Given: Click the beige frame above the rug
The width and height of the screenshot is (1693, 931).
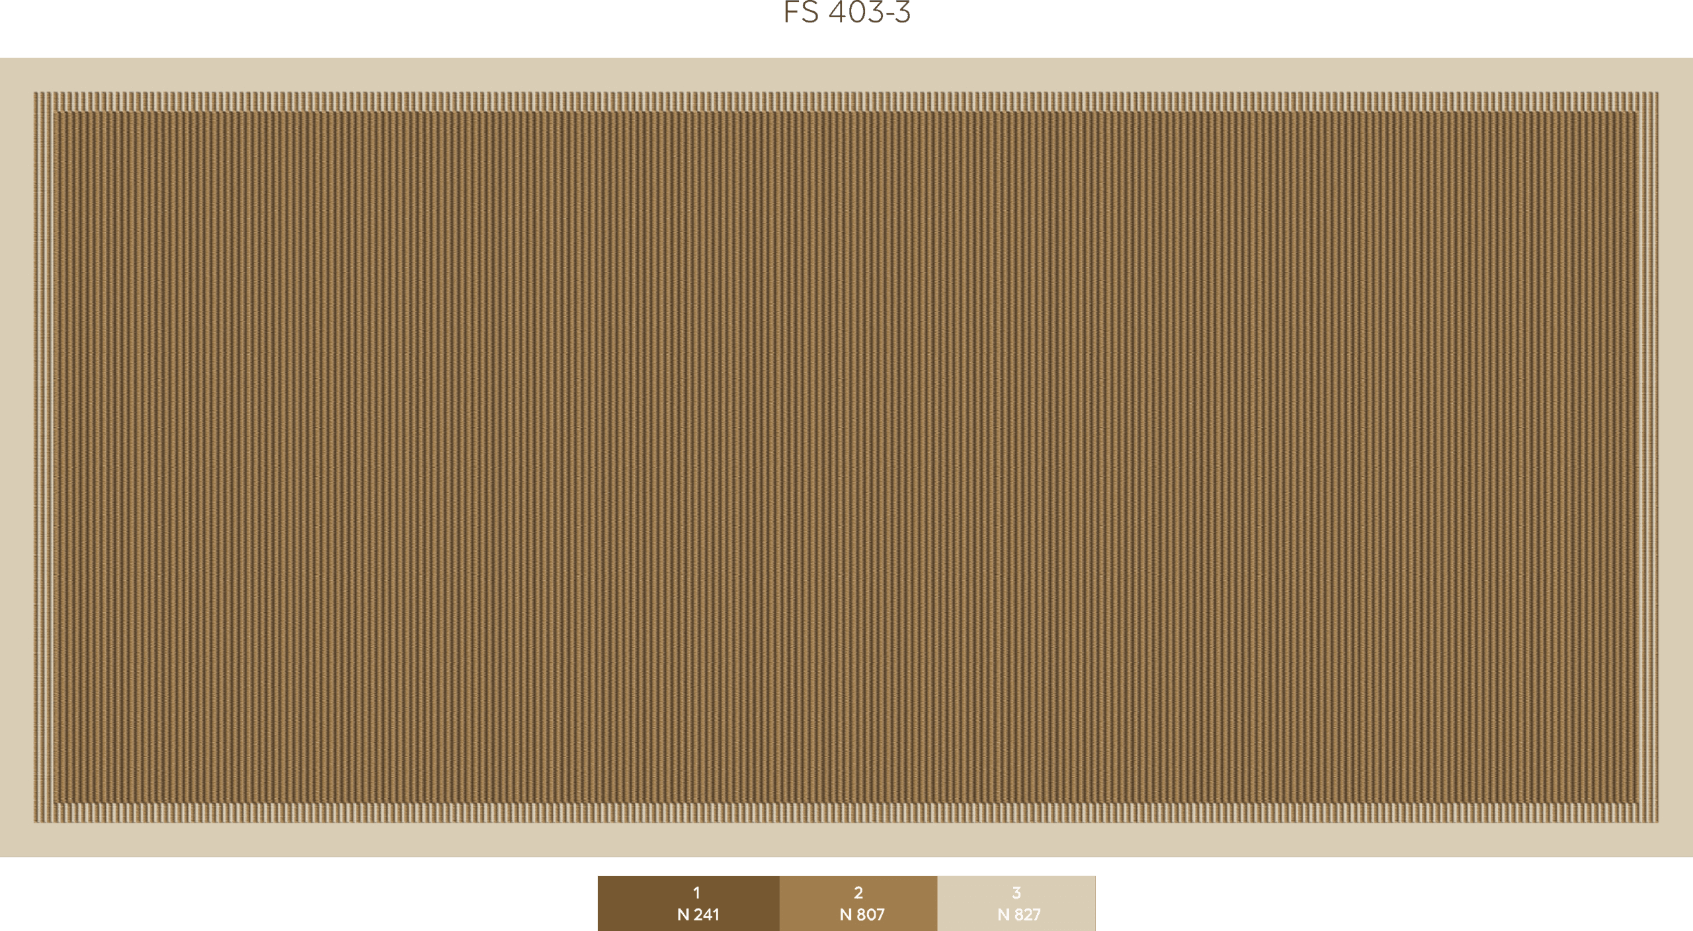Looking at the screenshot, I should (846, 74).
